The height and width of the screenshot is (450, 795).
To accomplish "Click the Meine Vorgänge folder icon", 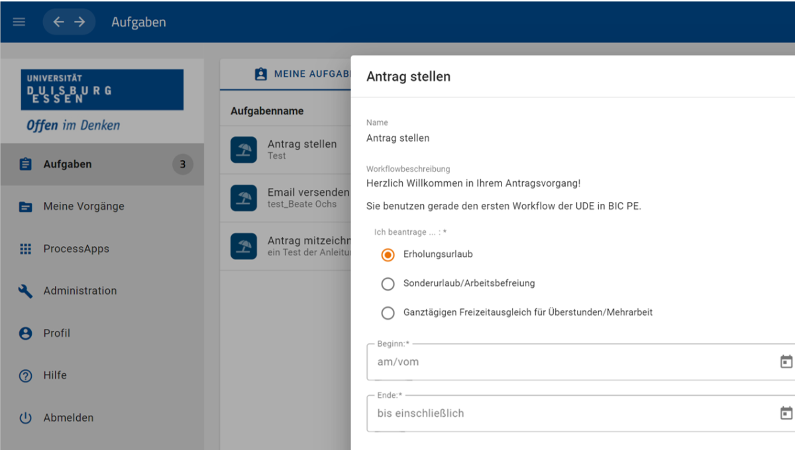I will click(26, 206).
